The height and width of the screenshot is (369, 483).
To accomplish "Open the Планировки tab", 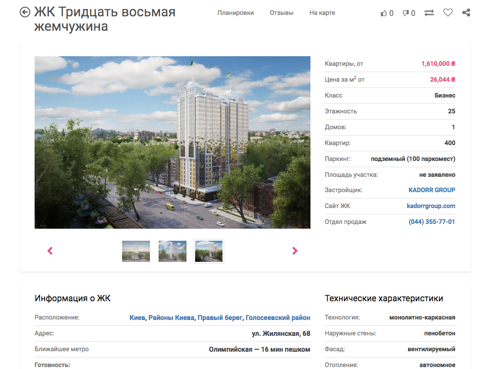I will [235, 13].
